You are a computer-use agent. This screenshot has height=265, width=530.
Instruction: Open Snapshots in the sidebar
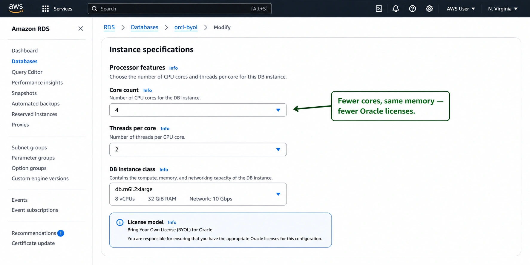click(24, 93)
